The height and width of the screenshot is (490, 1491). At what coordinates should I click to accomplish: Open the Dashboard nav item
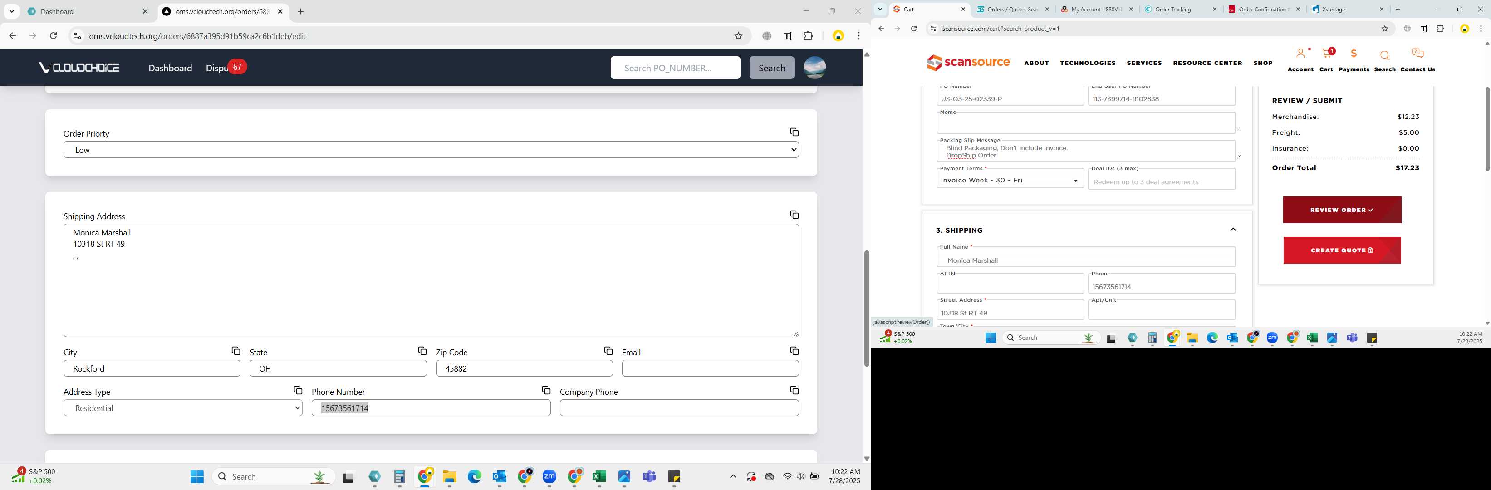[170, 68]
